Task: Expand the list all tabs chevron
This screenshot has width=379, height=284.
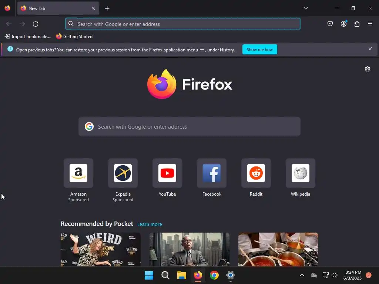Action: (x=305, y=8)
